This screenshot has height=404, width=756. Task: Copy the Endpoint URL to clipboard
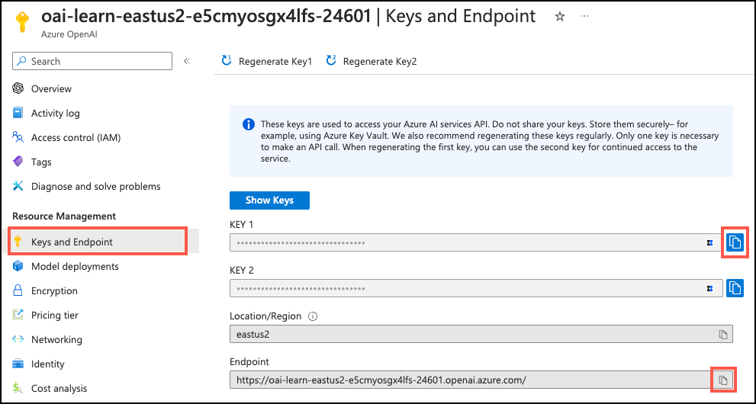722,380
